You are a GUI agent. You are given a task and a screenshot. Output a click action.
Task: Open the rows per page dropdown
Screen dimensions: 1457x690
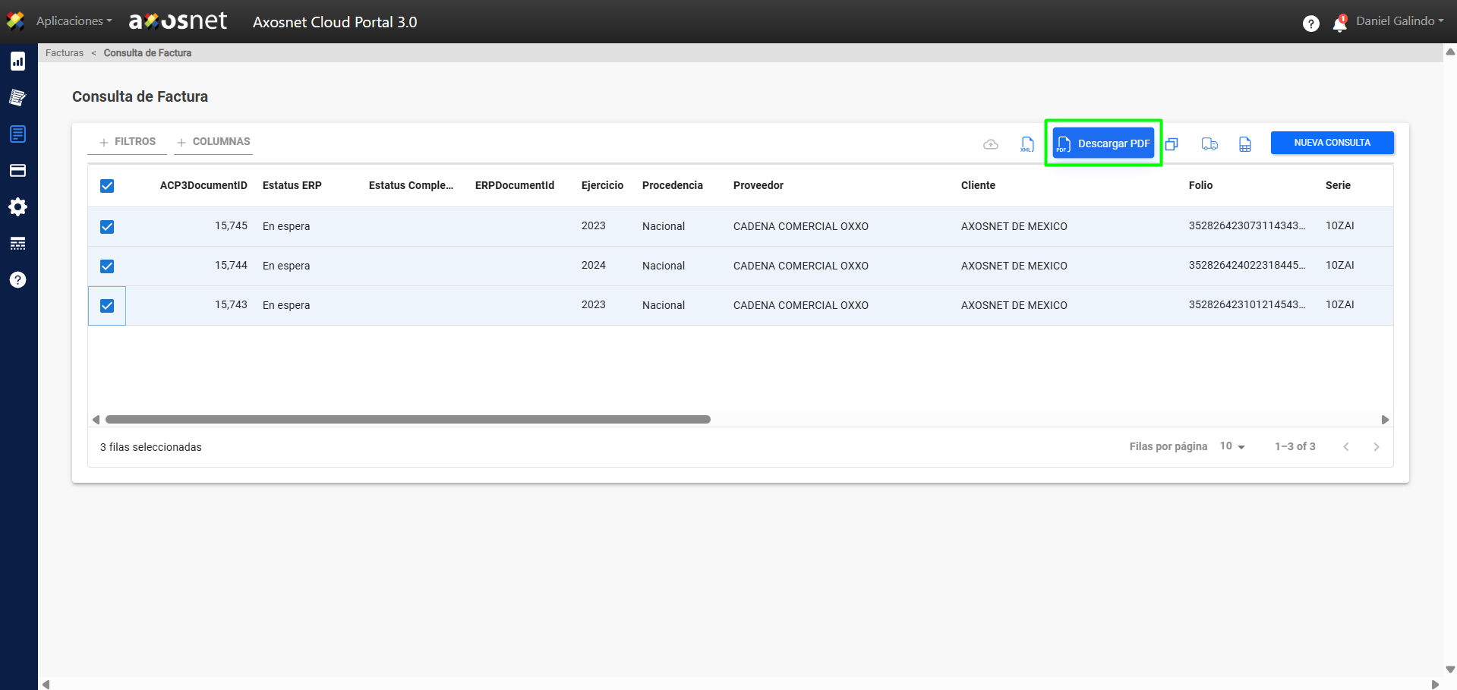1232,446
